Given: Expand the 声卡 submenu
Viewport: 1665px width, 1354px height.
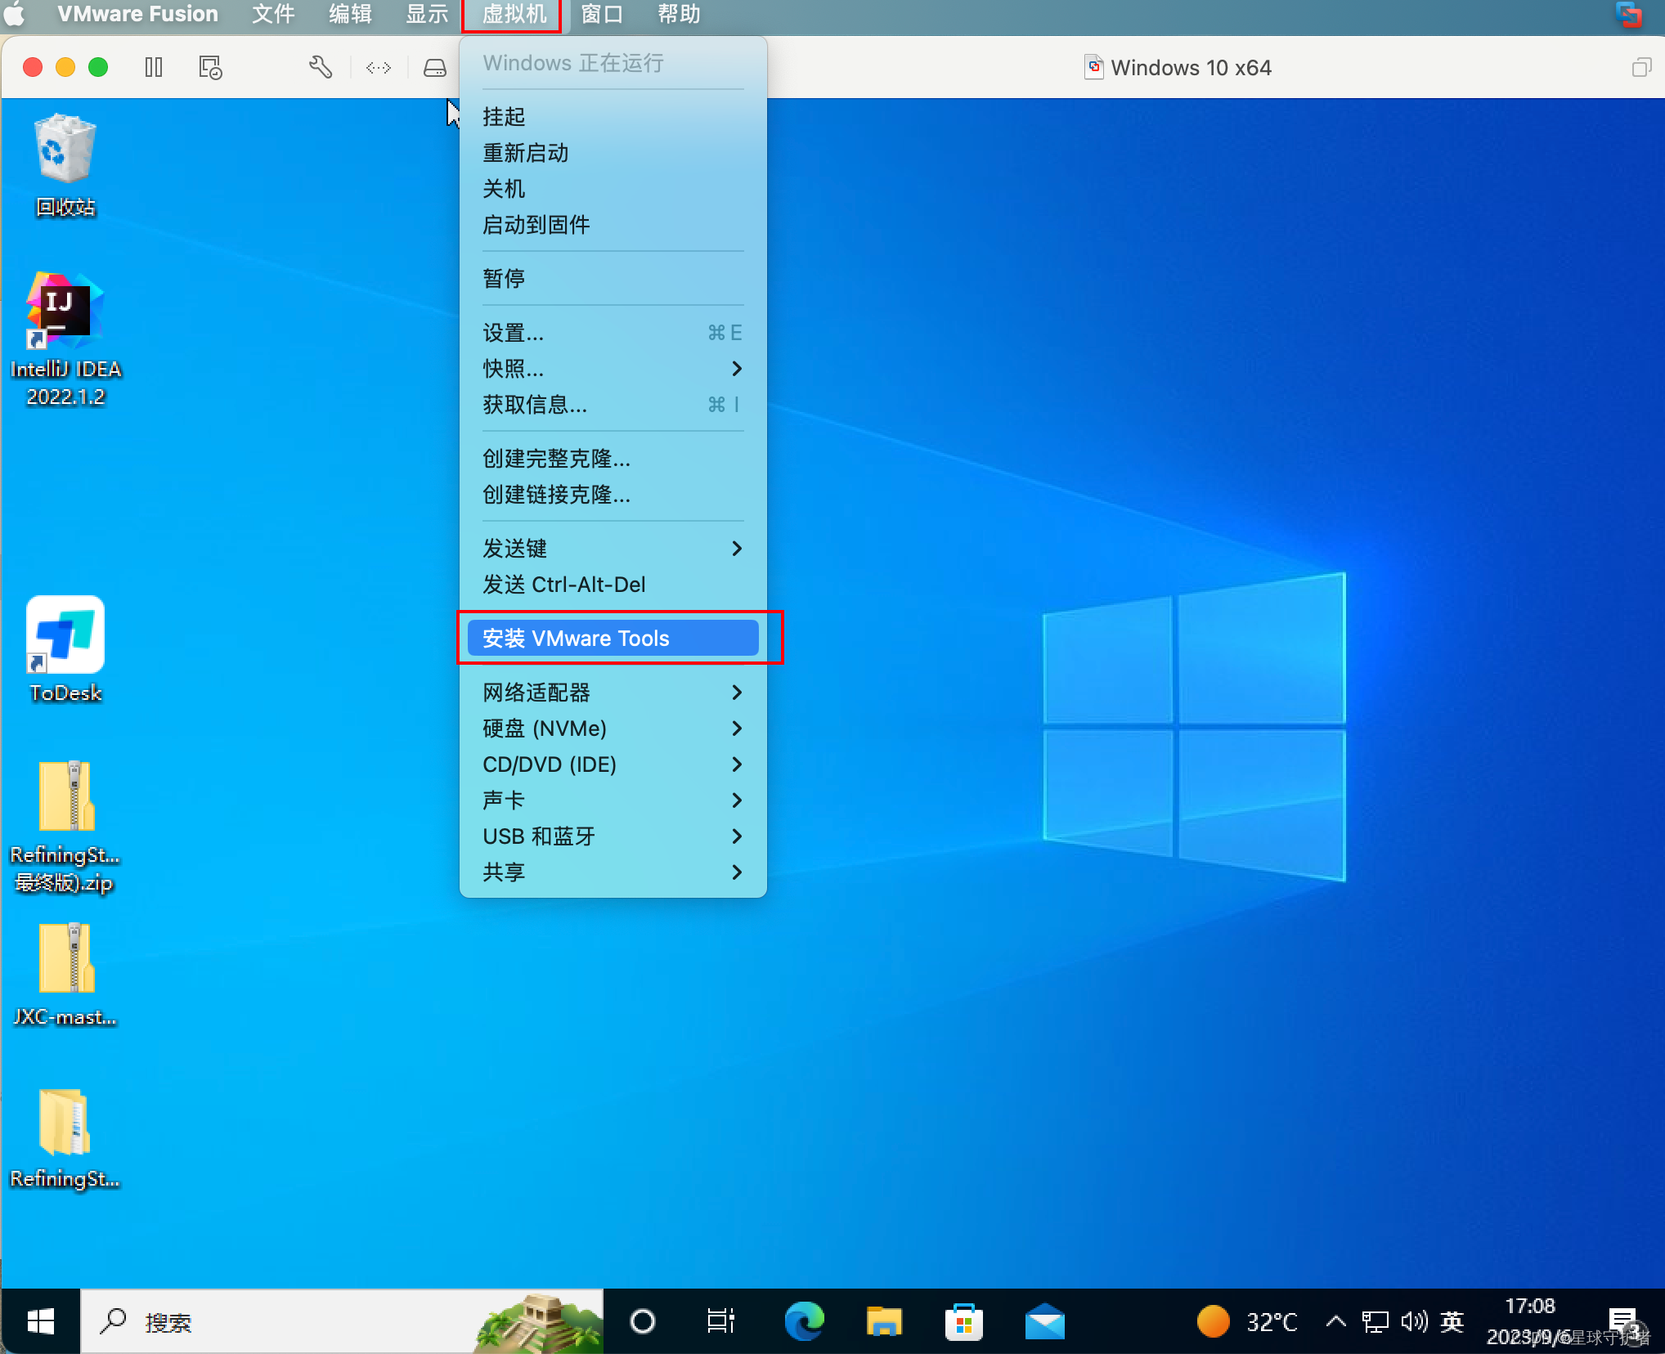Looking at the screenshot, I should pyautogui.click(x=613, y=800).
